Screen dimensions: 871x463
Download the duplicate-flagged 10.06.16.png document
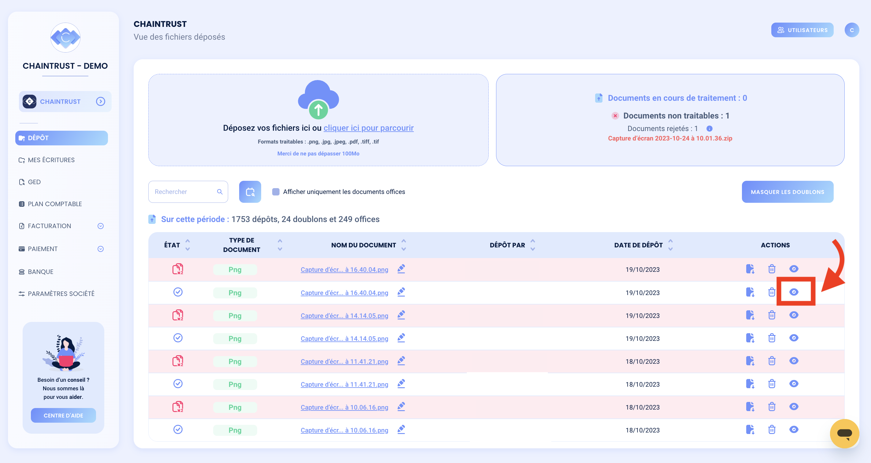pyautogui.click(x=750, y=406)
